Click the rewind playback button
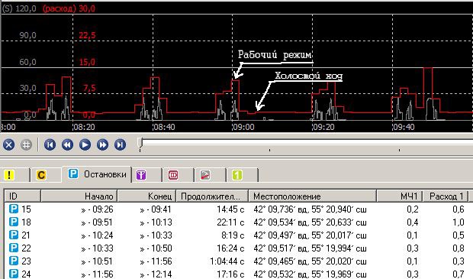 [67, 144]
